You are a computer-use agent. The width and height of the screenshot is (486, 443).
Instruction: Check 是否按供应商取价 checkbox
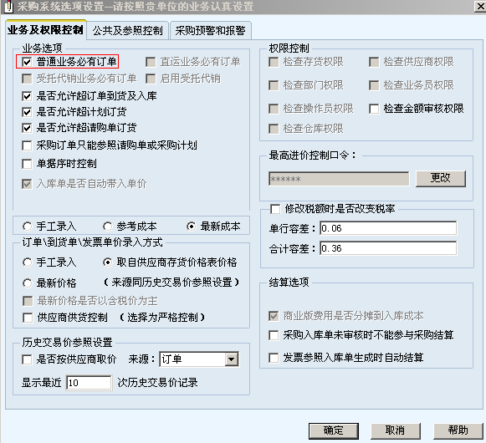(27, 359)
